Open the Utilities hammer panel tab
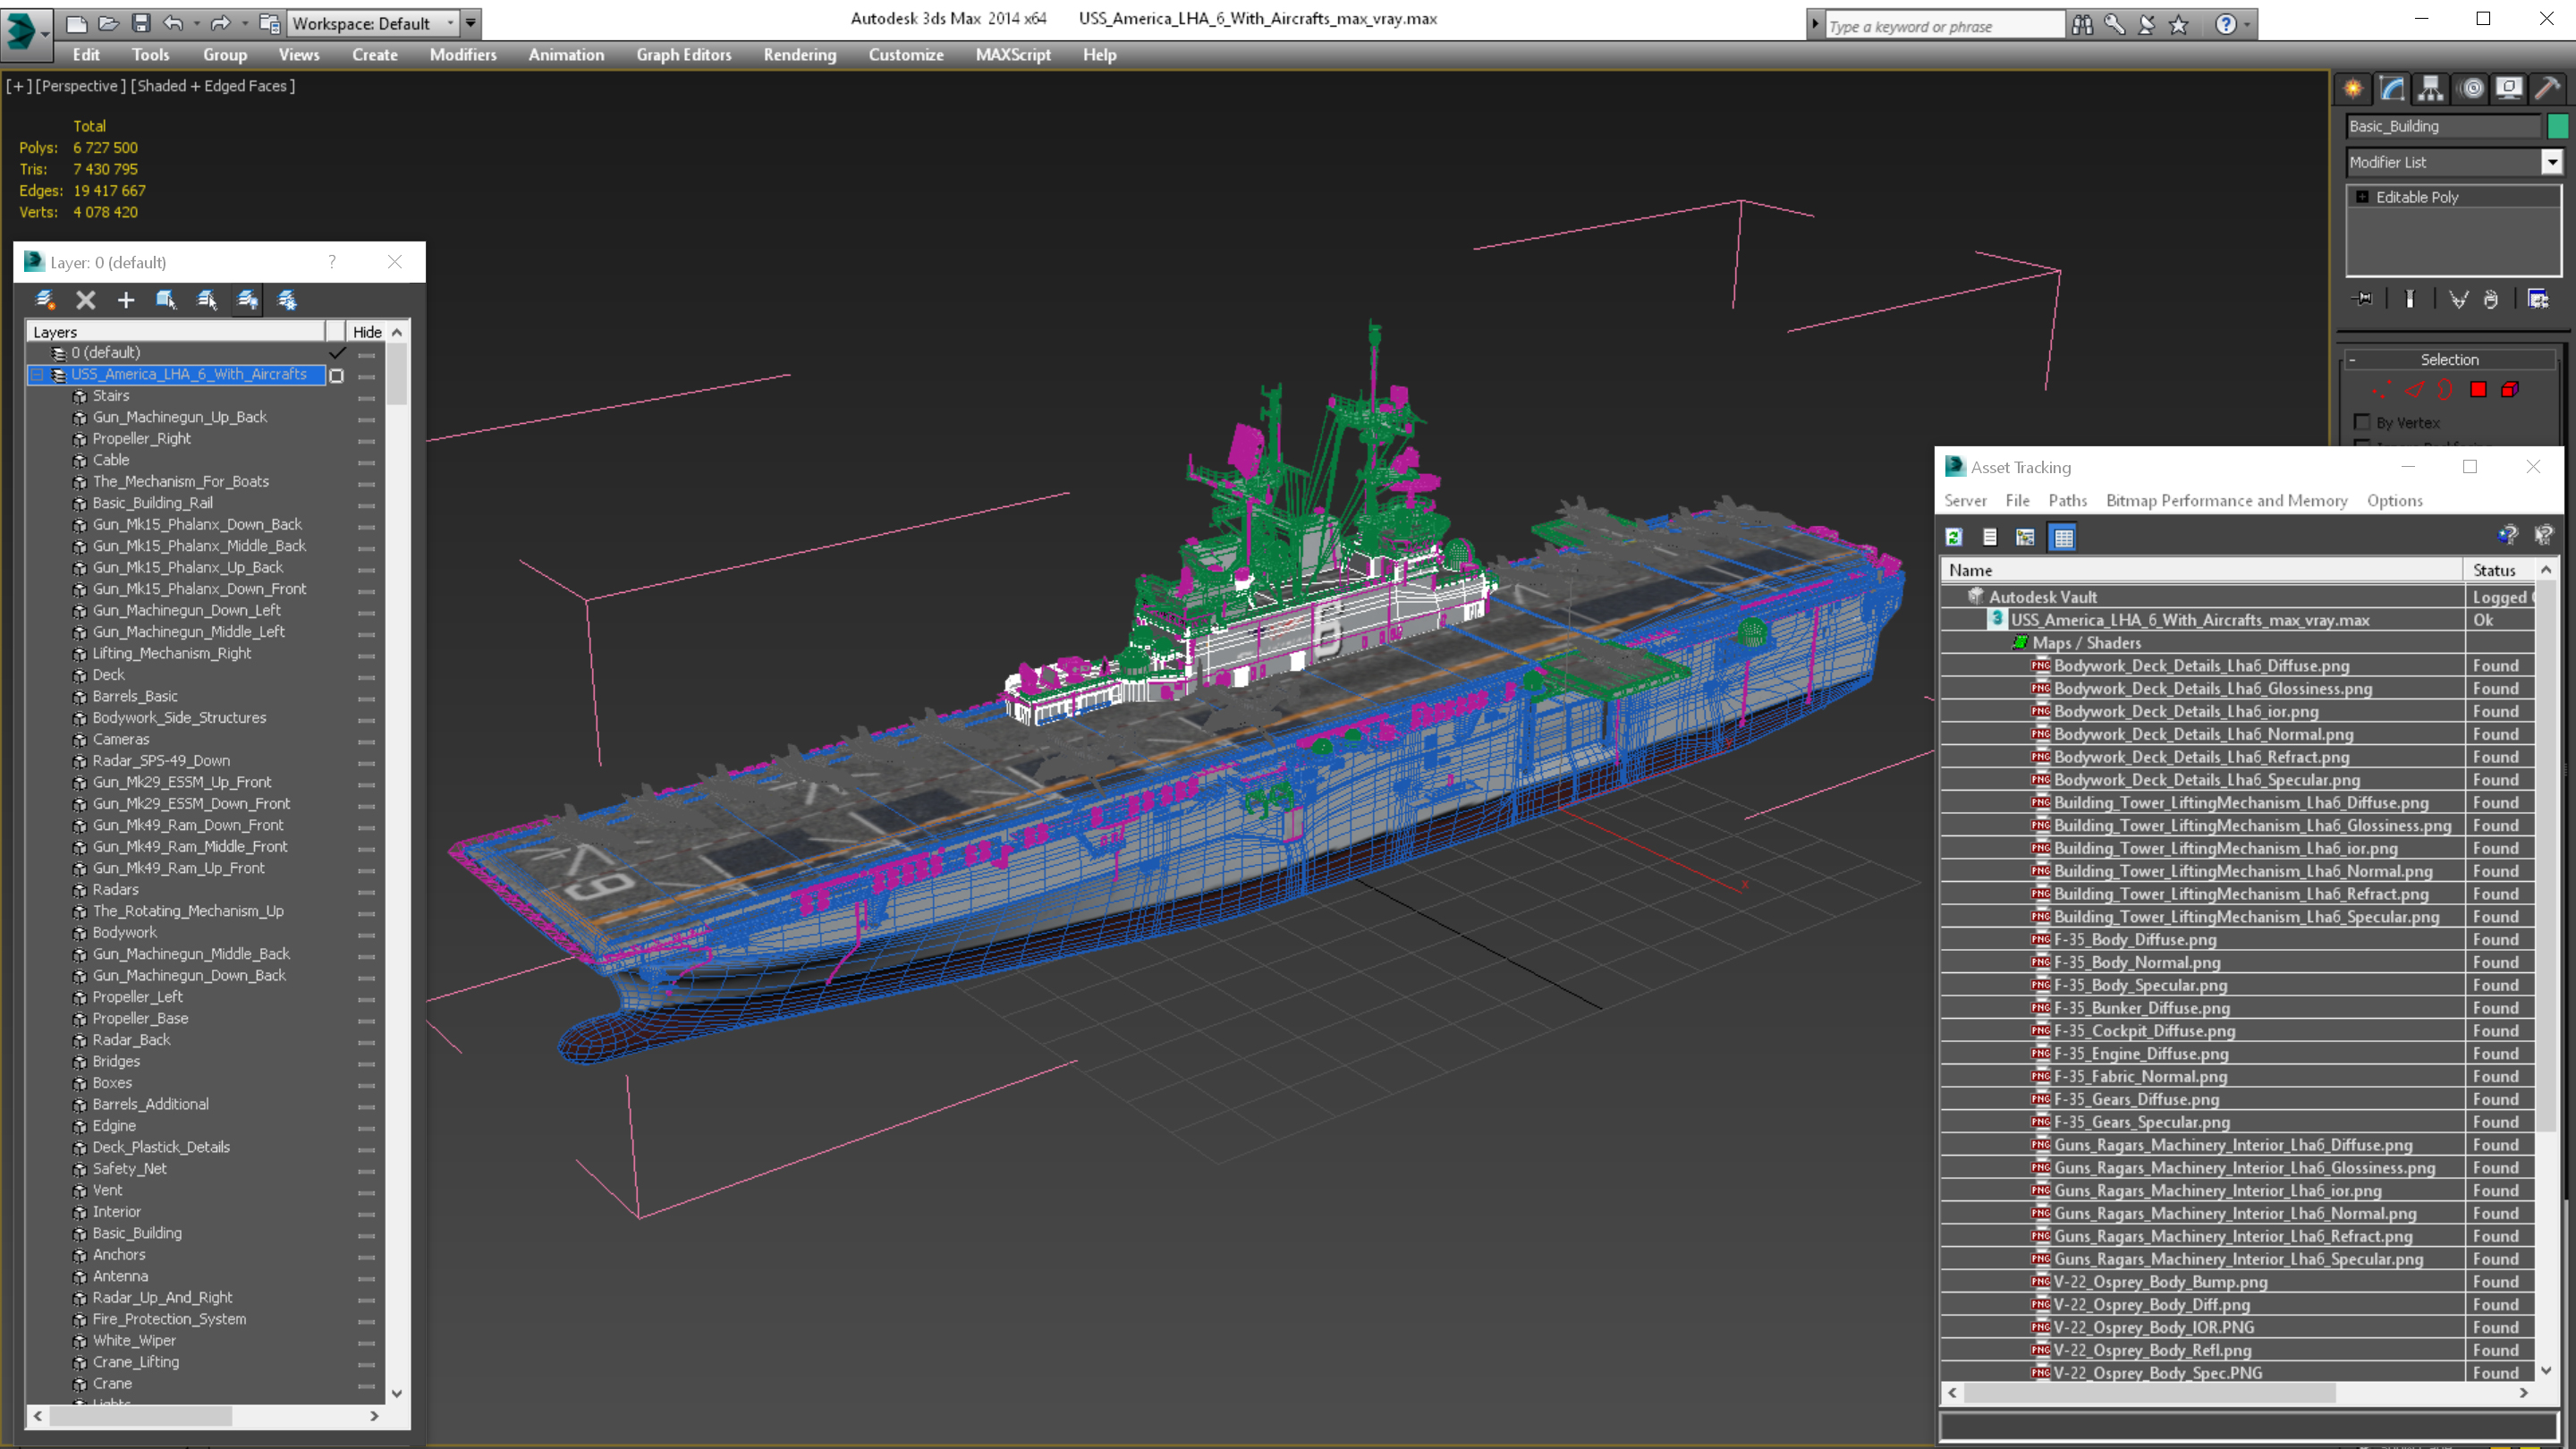Screen dimensions: 2576x1449 coord(2548,88)
